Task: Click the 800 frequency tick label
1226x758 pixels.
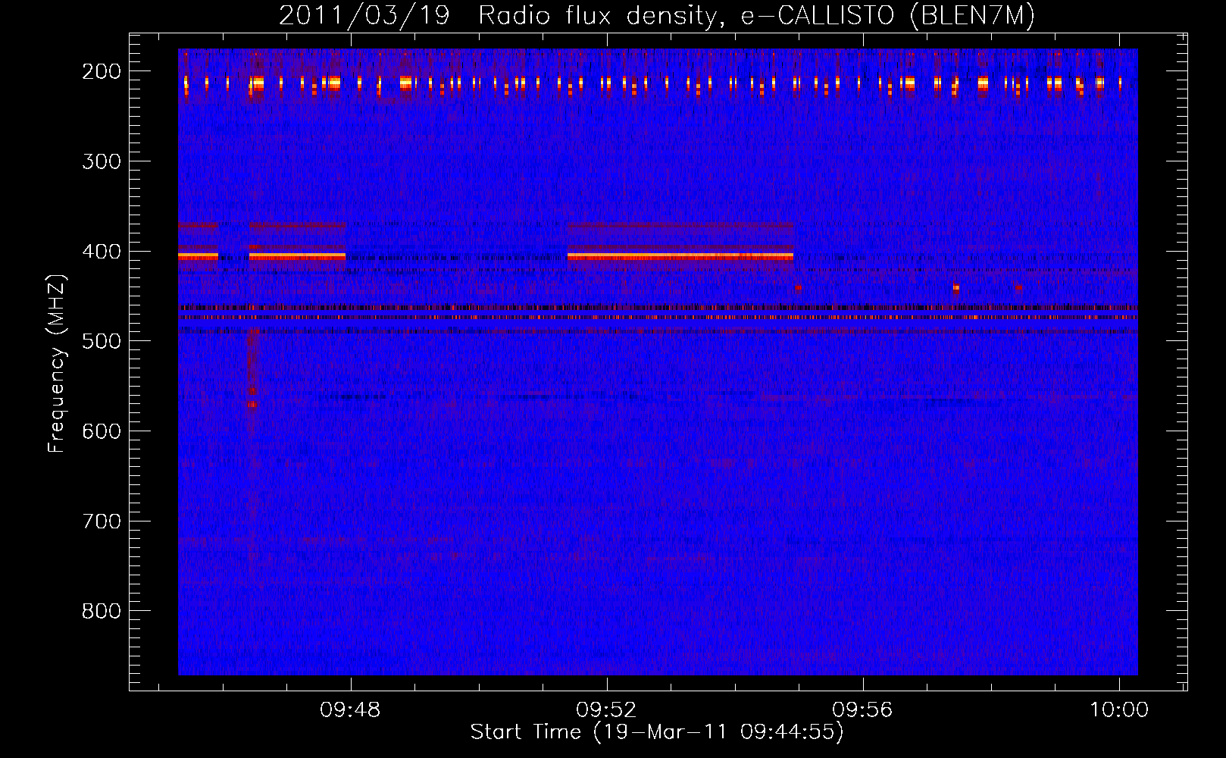Action: pos(102,611)
